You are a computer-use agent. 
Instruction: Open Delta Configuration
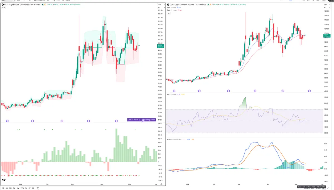click(x=148, y=120)
